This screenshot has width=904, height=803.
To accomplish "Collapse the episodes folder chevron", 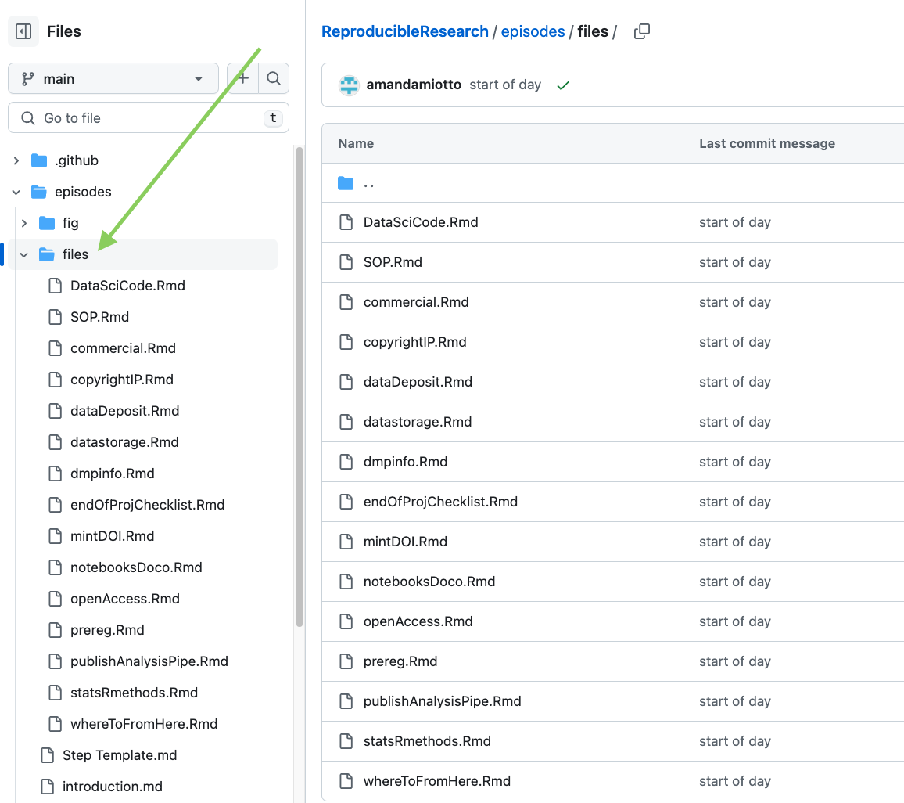I will click(16, 192).
